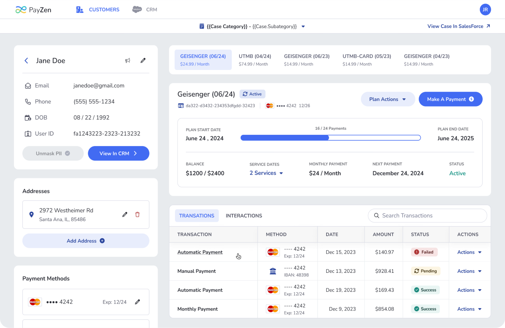Open the Plan Actions dropdown
Screen dimensions: 505x328
point(387,99)
